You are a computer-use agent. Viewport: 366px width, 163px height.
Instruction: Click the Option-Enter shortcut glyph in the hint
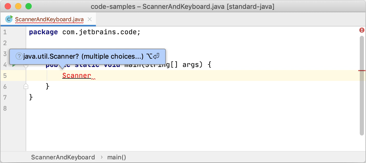[x=153, y=56]
